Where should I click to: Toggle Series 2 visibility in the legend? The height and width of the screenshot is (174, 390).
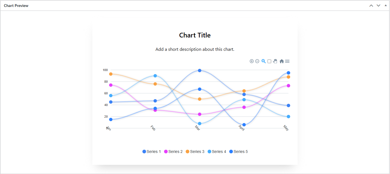point(173,152)
